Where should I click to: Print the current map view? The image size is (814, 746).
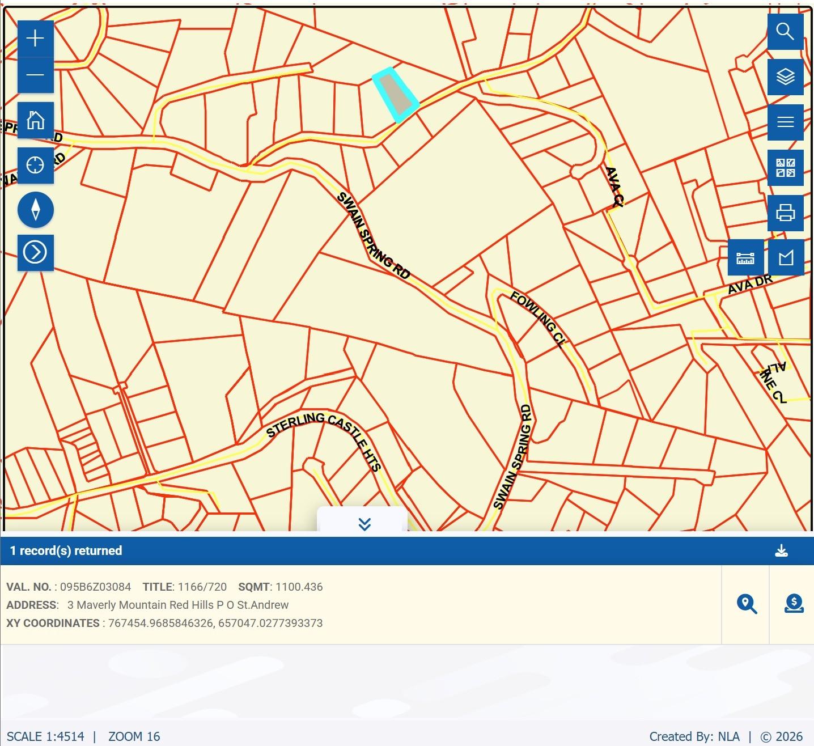pyautogui.click(x=785, y=213)
